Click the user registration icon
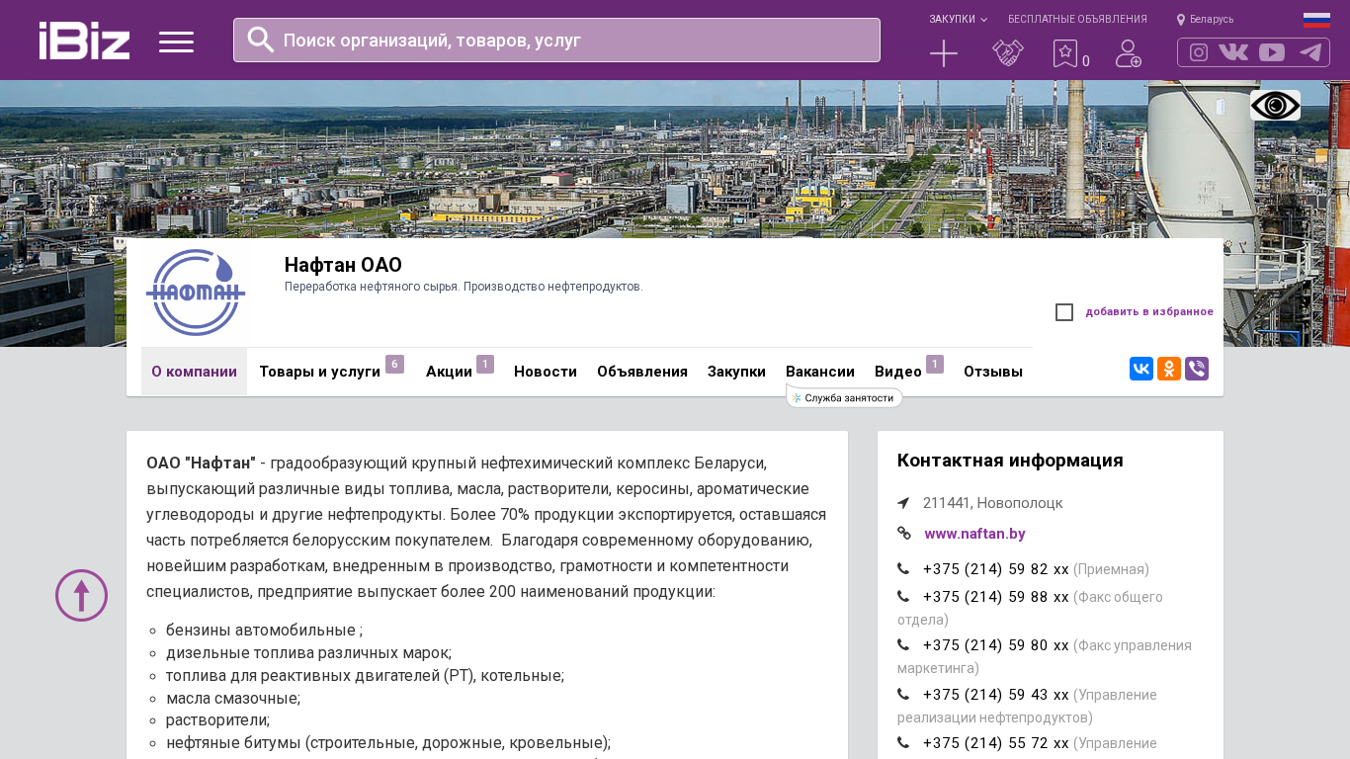 [x=1128, y=53]
